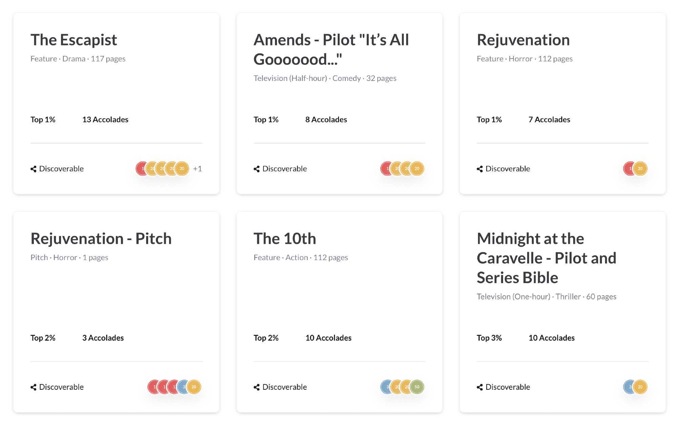Expand the +1 more badges on The Escapist

pos(197,169)
